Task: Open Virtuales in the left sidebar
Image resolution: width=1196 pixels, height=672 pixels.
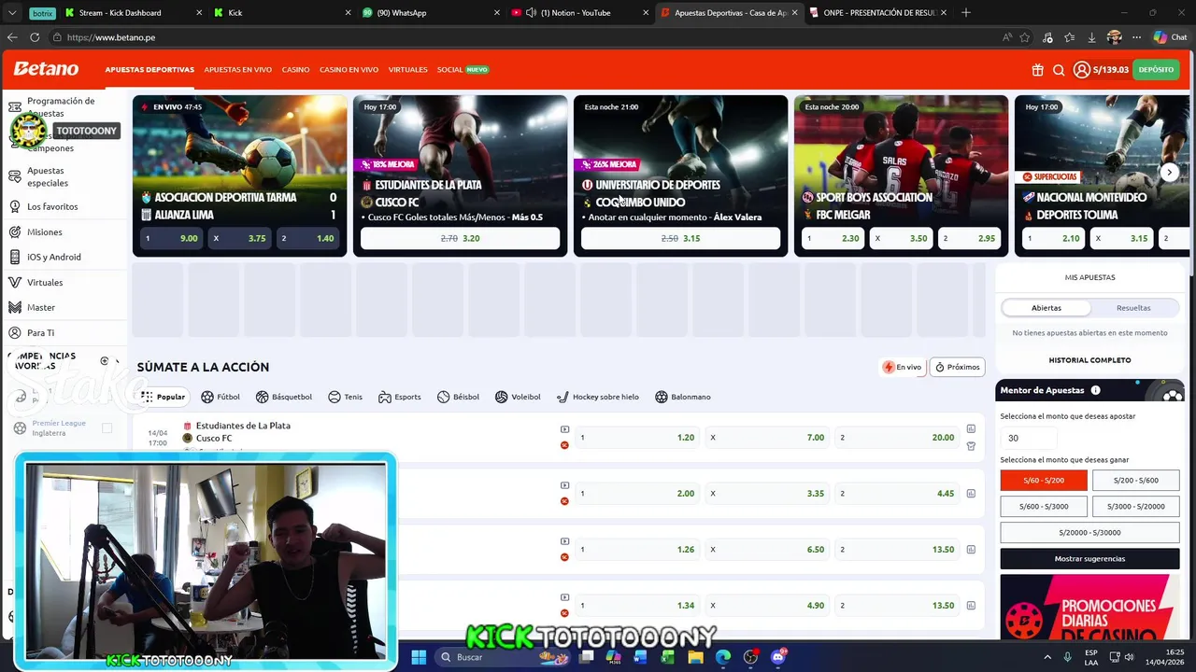Action: pos(45,283)
